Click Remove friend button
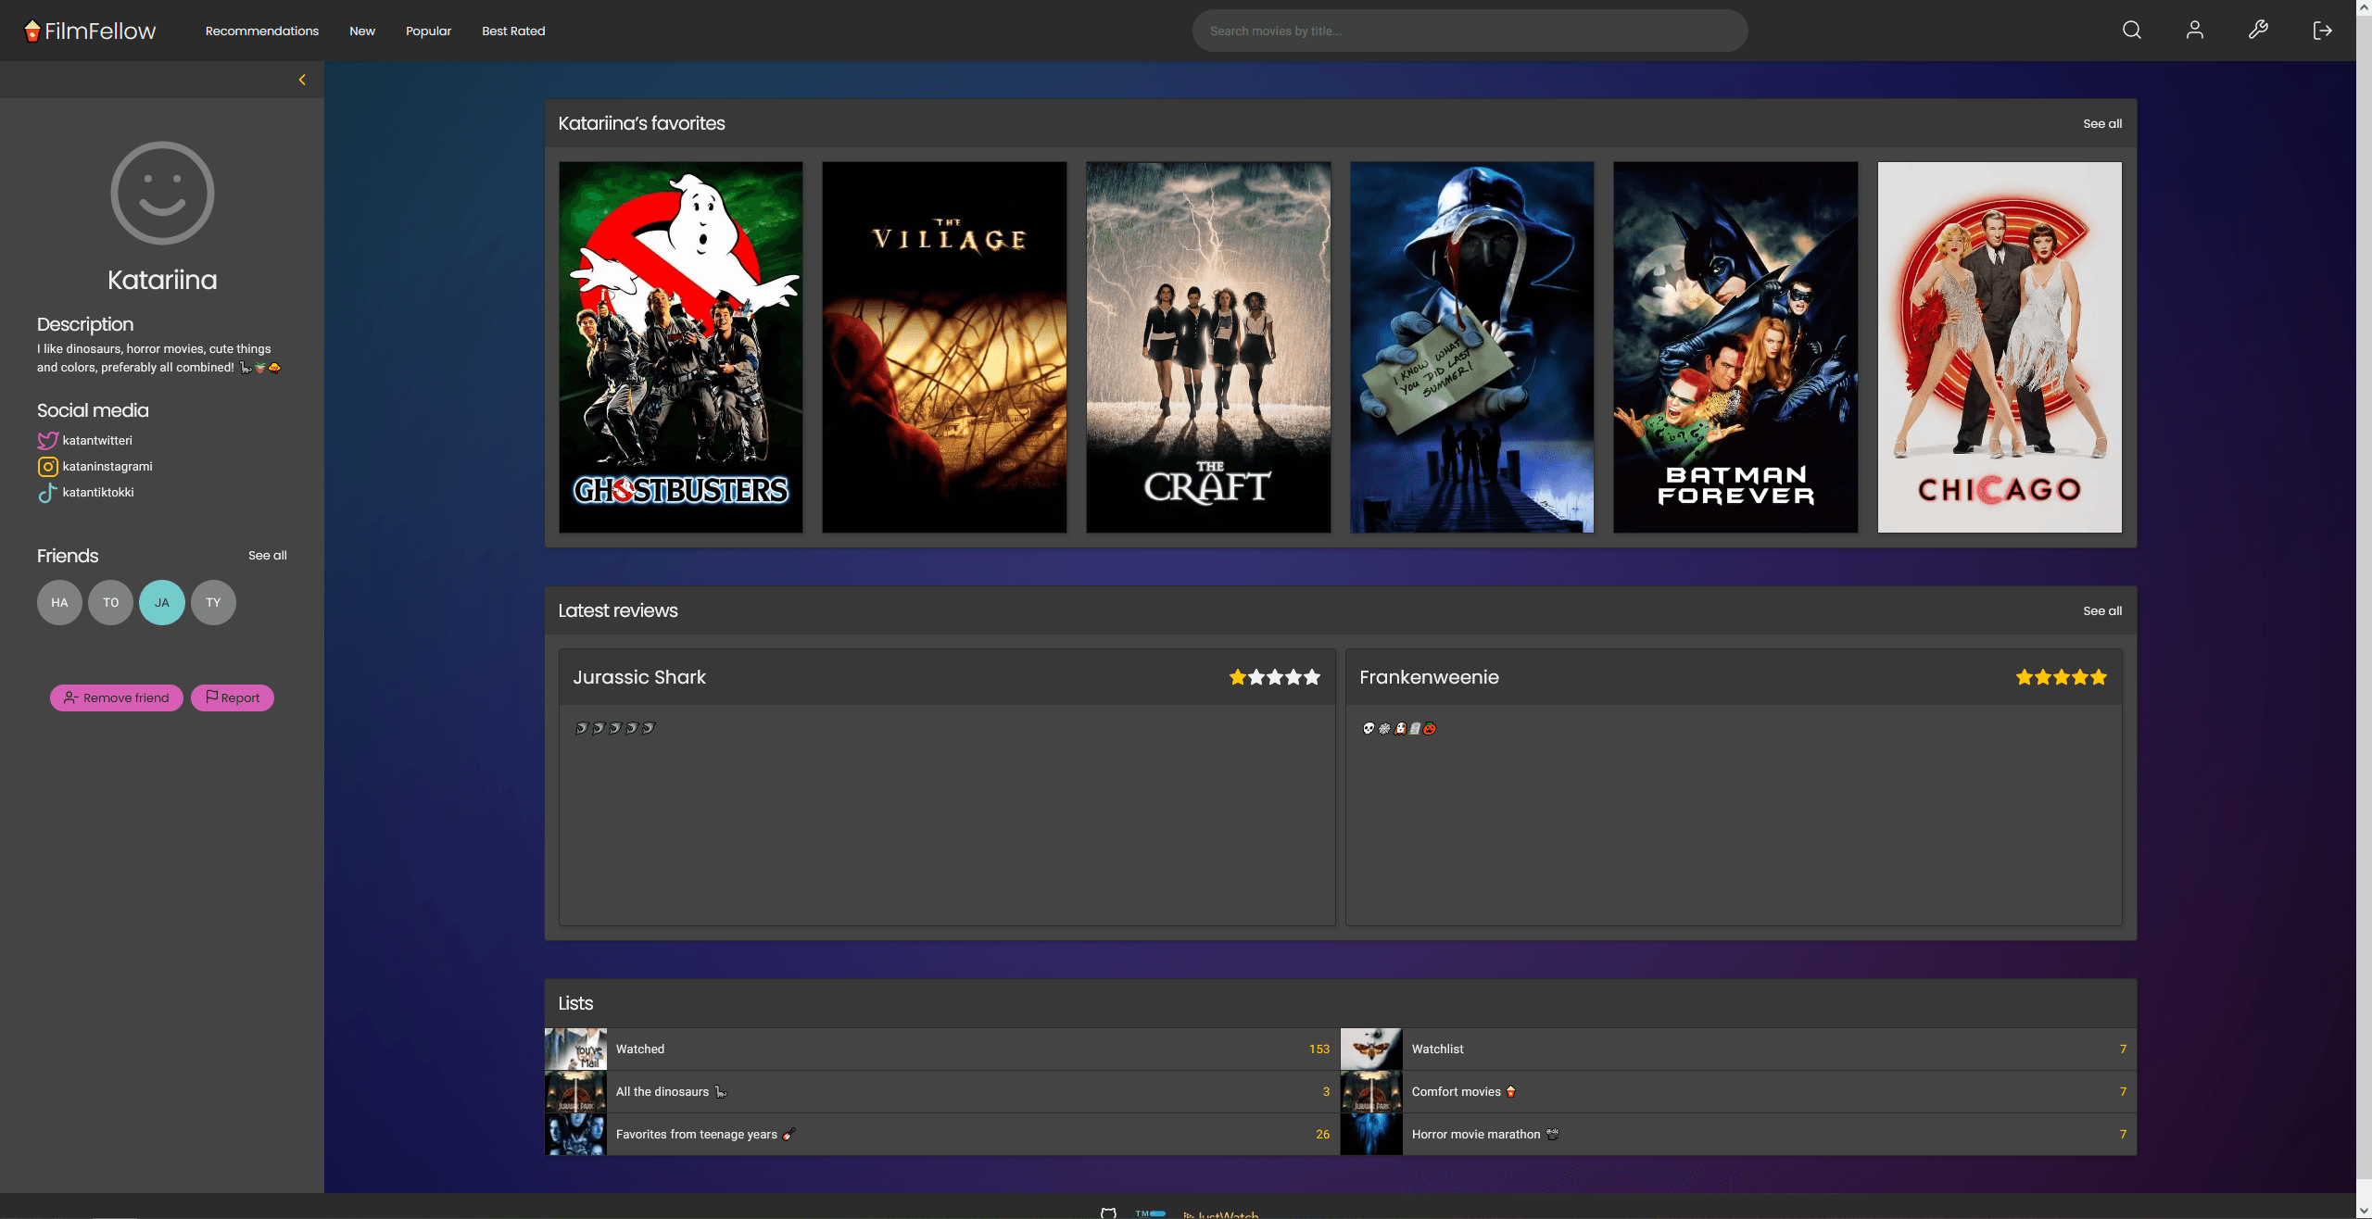This screenshot has width=2372, height=1219. pyautogui.click(x=117, y=697)
